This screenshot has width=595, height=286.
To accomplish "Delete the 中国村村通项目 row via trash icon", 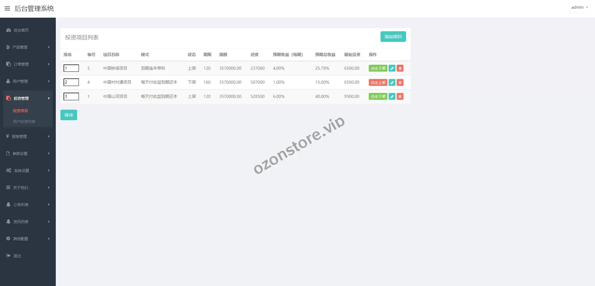I will tap(400, 82).
